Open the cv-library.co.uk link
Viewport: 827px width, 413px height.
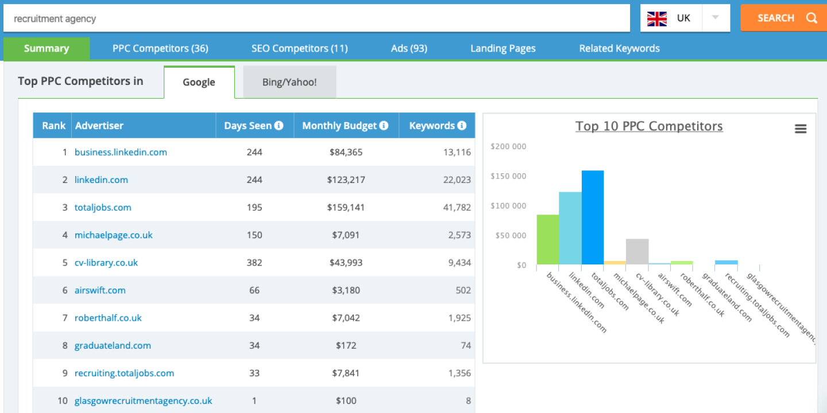click(x=106, y=263)
